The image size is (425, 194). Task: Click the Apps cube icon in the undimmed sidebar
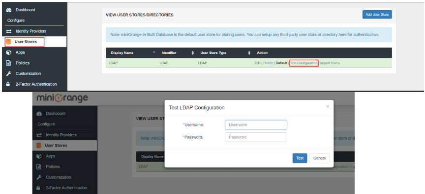coord(9,52)
